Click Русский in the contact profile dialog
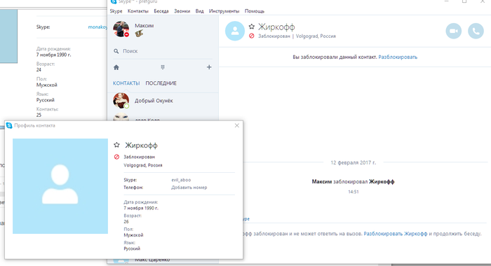The image size is (491, 266). 132,248
